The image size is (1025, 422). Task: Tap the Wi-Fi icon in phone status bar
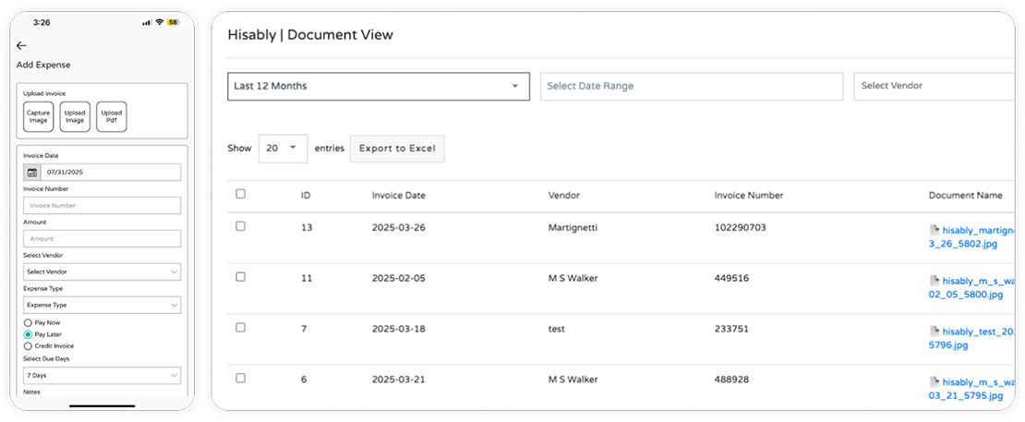coord(160,22)
